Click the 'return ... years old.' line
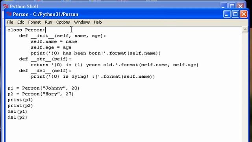Screen dimensions: 252x142 coord(115,65)
